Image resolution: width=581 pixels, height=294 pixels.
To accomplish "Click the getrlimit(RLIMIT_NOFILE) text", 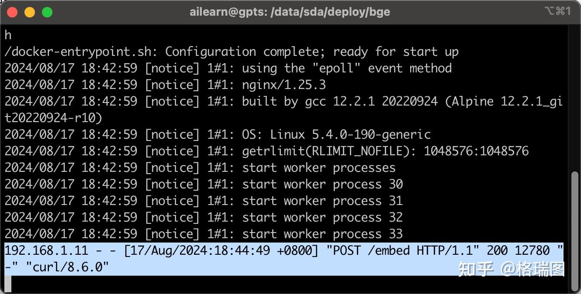I will [x=329, y=151].
